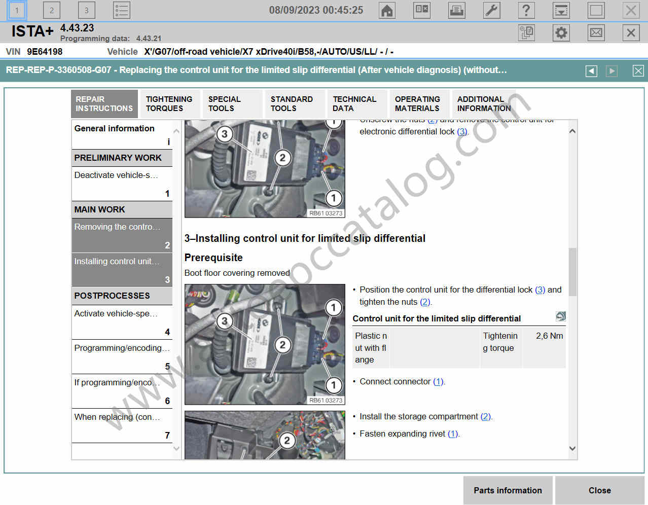Select When replacing (con… step 7
The width and height of the screenshot is (648, 505).
tap(122, 425)
